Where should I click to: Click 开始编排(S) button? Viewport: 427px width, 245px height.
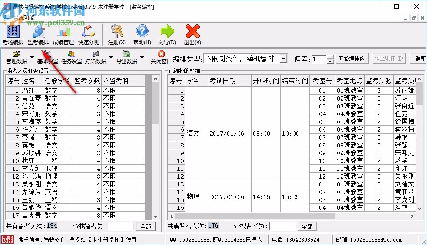[x=352, y=59]
